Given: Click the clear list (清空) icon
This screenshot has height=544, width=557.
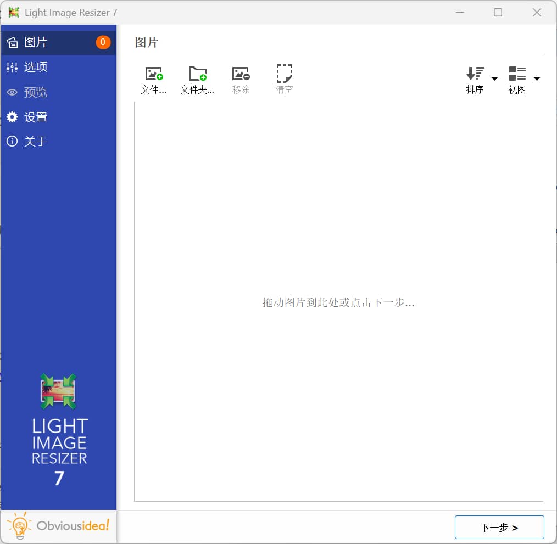Looking at the screenshot, I should click(x=284, y=74).
